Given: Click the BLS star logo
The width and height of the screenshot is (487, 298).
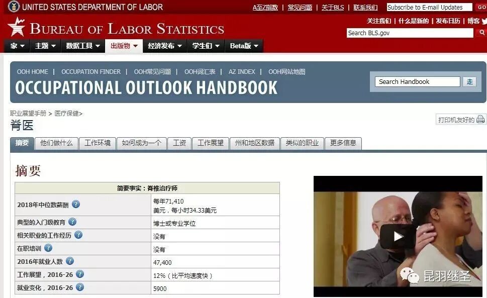Looking at the screenshot, I should pos(16,27).
